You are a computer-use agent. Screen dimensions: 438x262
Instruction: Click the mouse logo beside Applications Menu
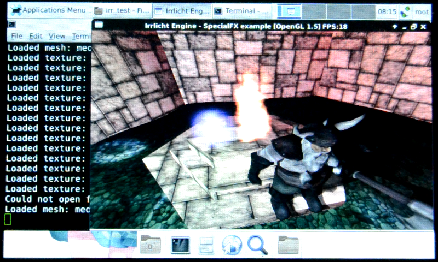(16, 10)
